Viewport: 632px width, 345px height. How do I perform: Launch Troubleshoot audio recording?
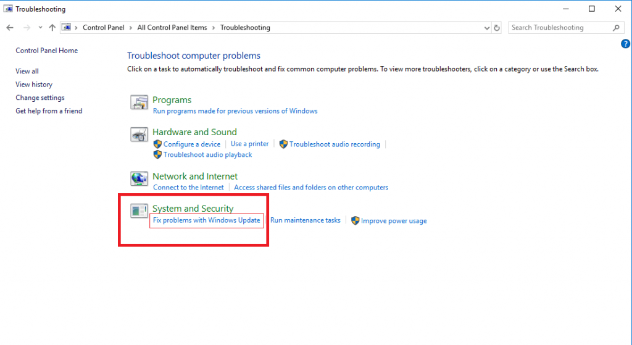click(x=335, y=144)
